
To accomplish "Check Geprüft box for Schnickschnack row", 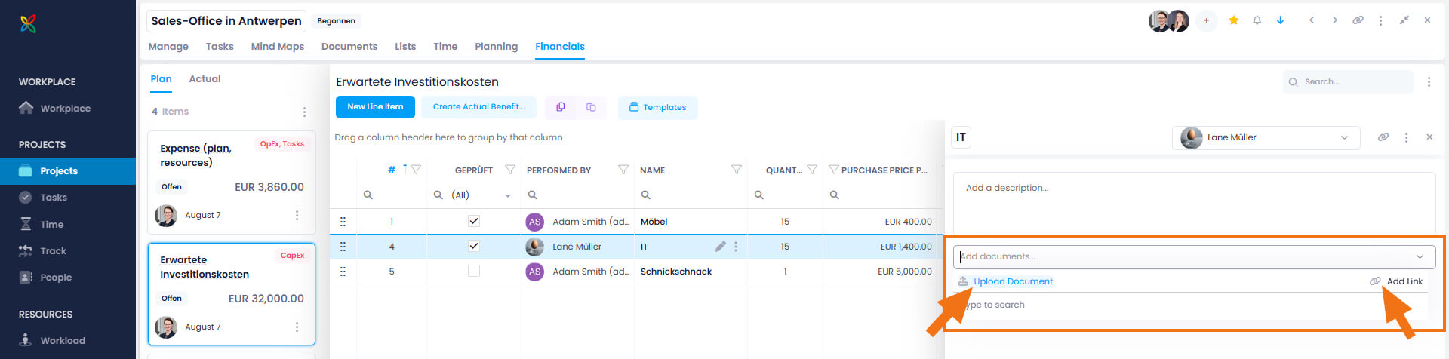I will coord(473,272).
